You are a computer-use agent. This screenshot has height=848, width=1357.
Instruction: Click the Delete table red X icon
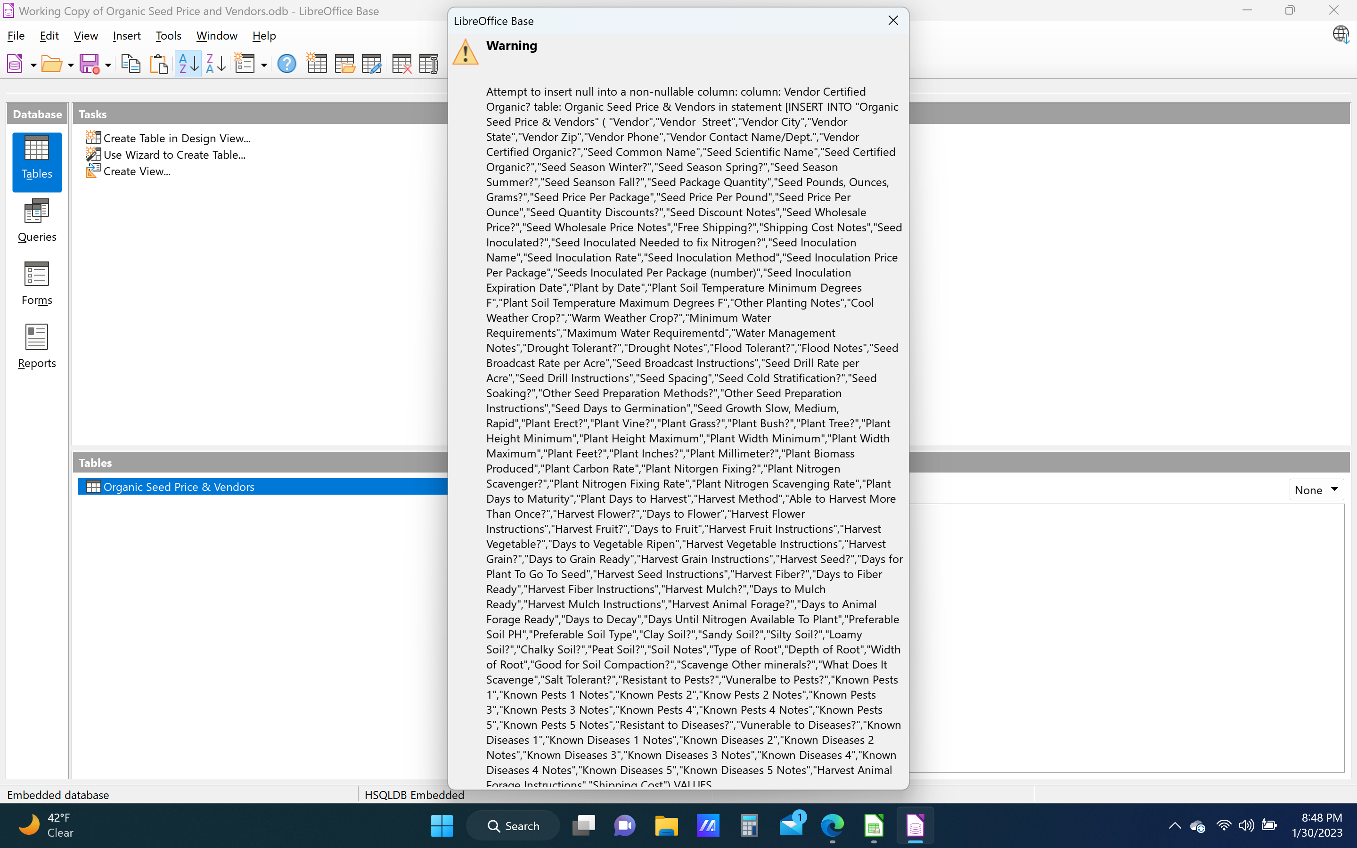[x=401, y=64]
